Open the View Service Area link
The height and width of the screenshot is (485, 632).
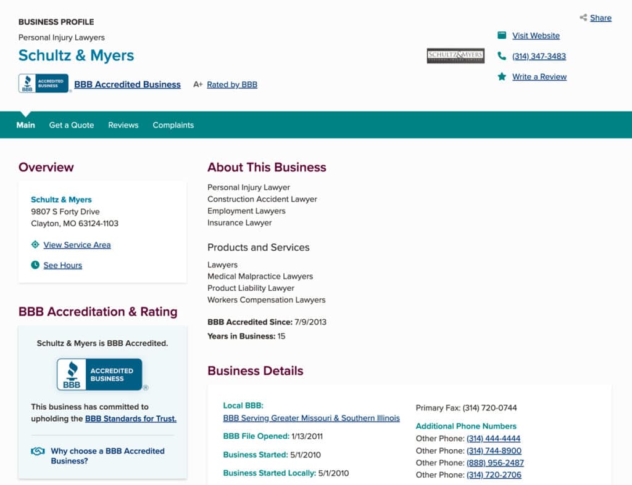[77, 245]
